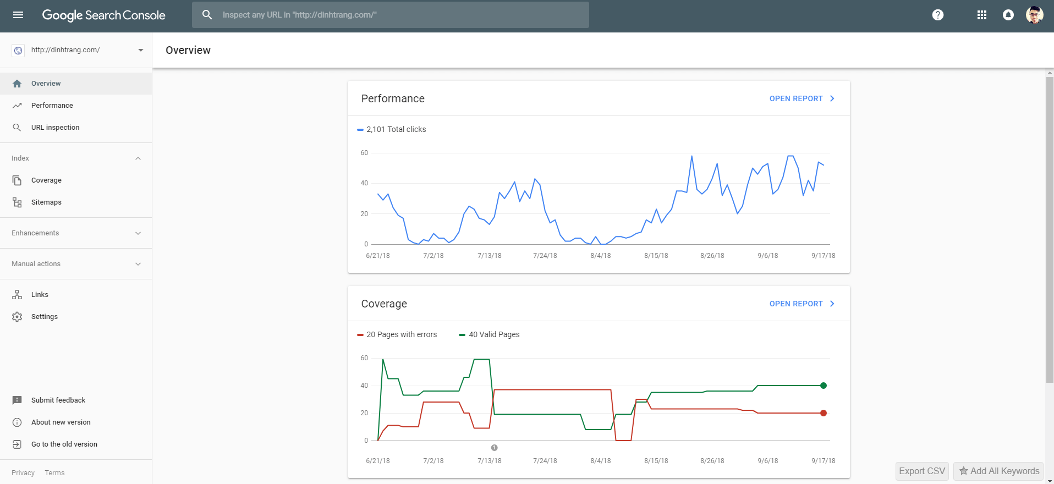The image size is (1054, 484).
Task: Open the notifications bell
Action: click(x=1008, y=15)
